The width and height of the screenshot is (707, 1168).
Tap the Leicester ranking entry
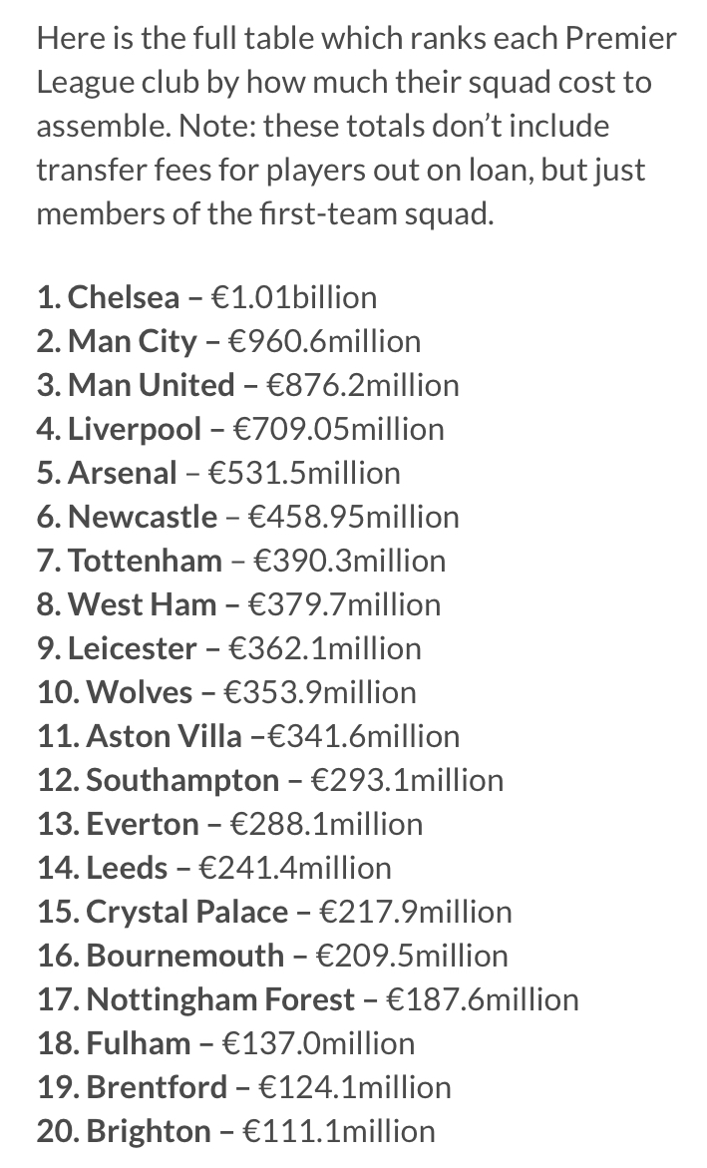[228, 648]
